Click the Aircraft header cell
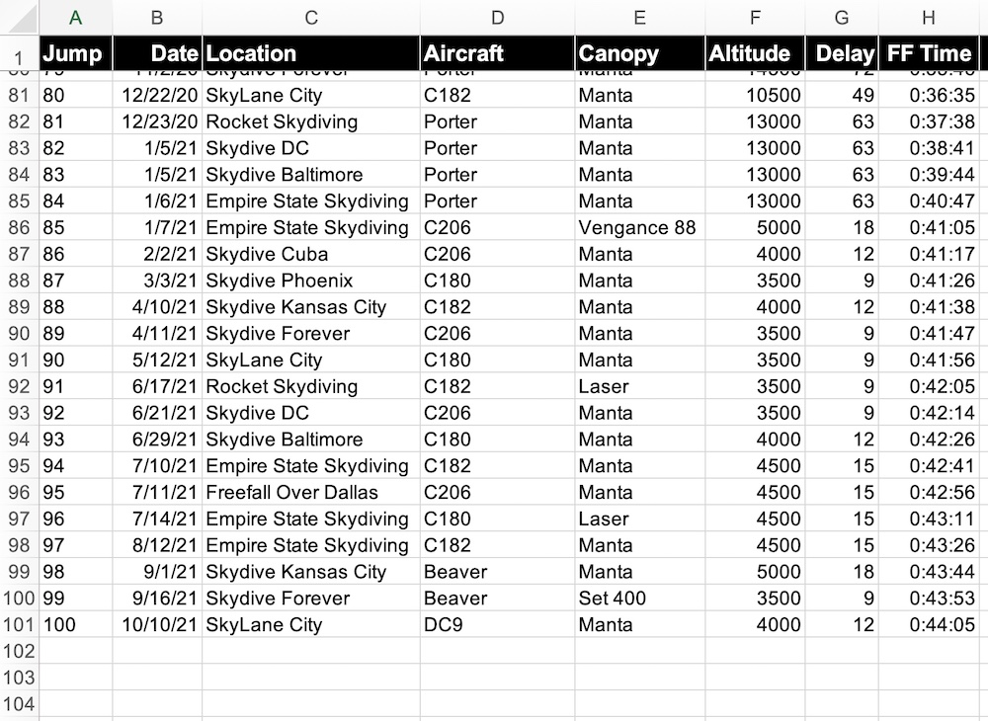 [497, 54]
